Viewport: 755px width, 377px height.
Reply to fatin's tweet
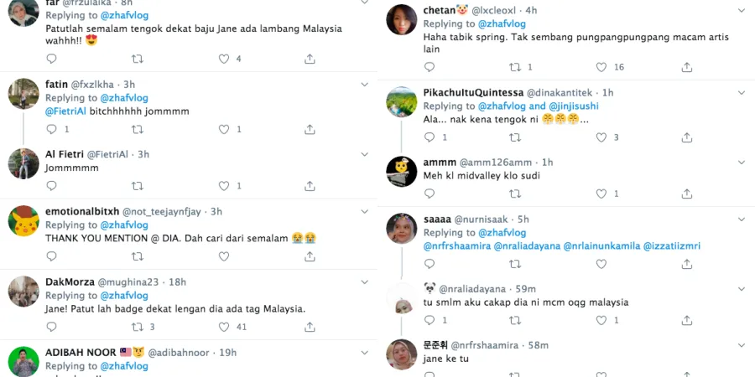click(51, 129)
